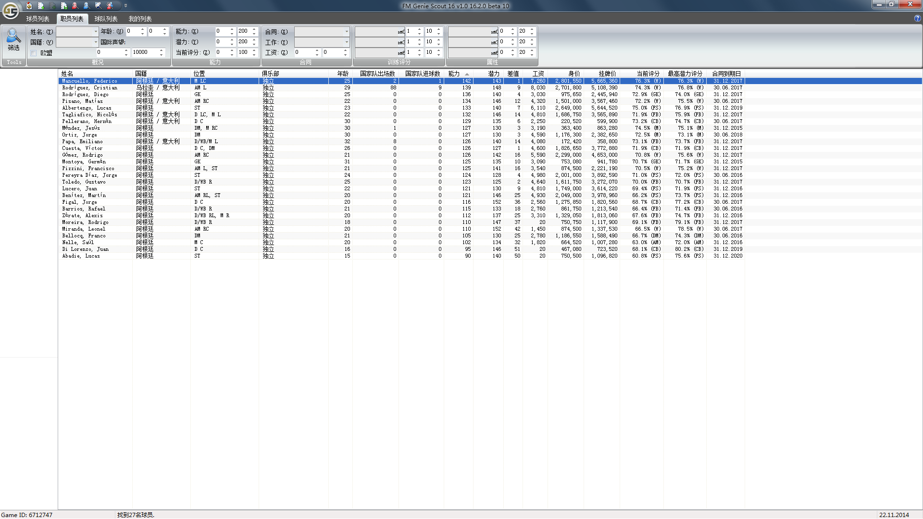923x519 pixels.
Task: Click the save list icon with green floppy
Action: (x=64, y=6)
